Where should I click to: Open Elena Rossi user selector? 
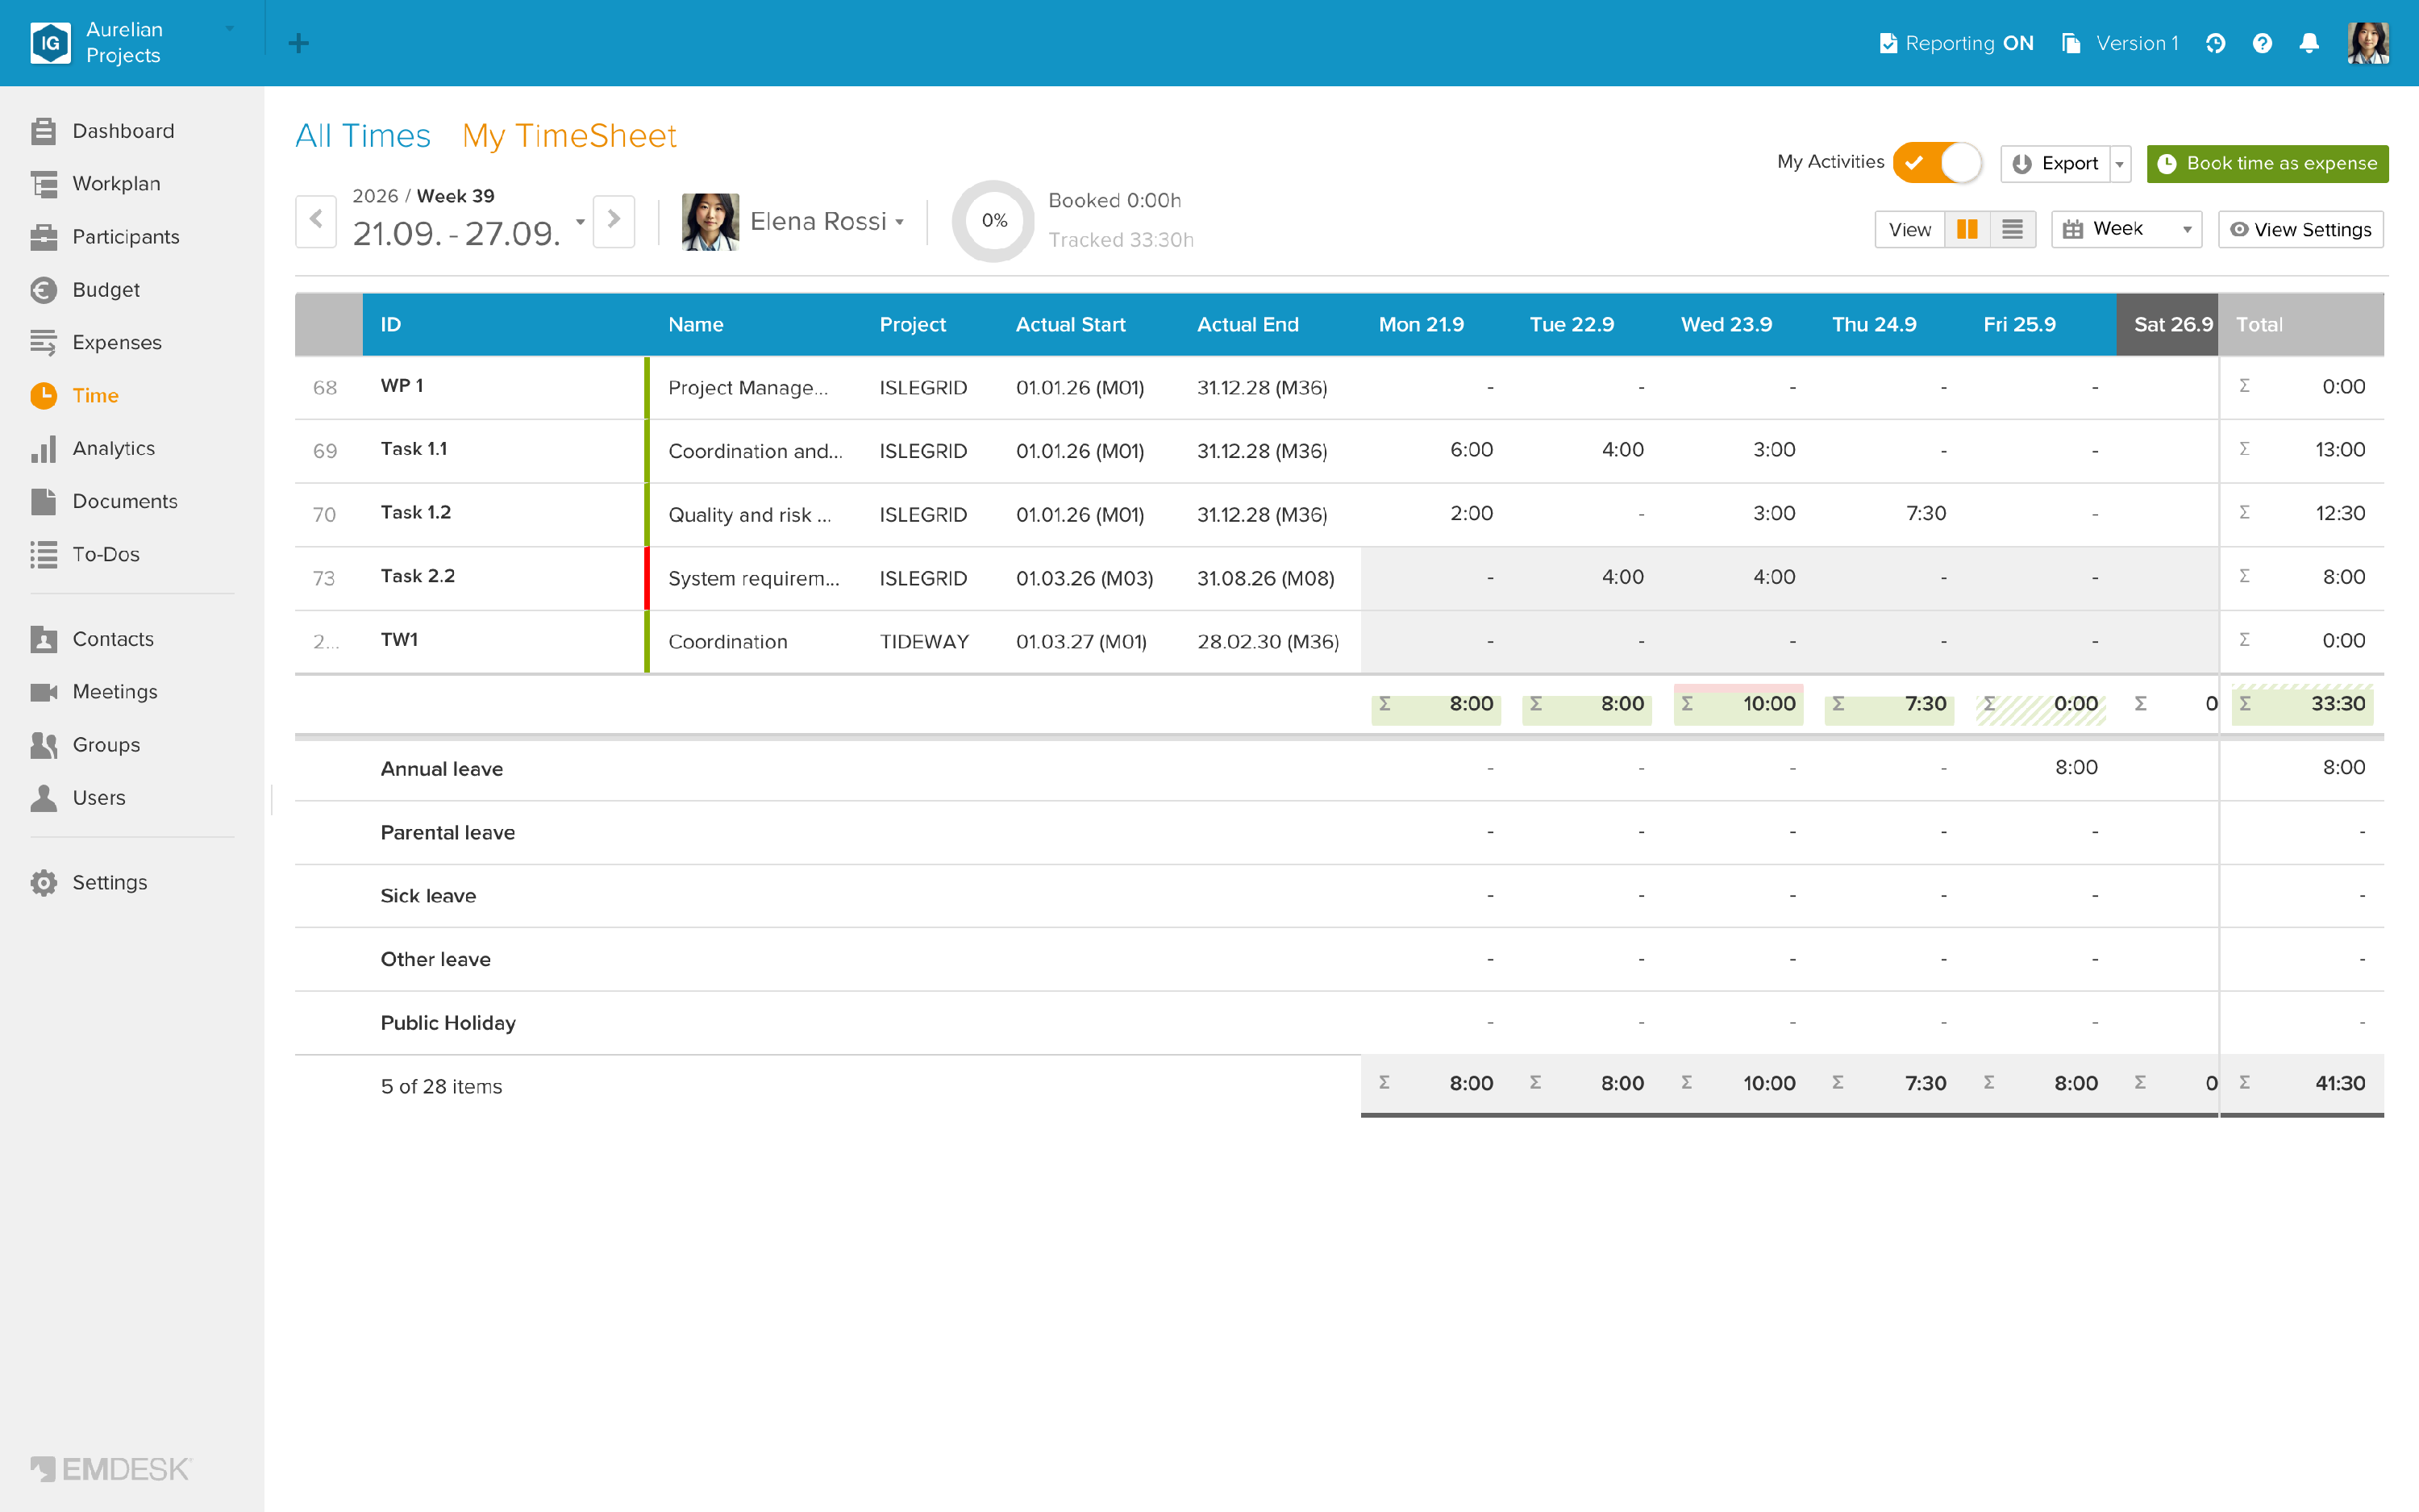click(793, 222)
